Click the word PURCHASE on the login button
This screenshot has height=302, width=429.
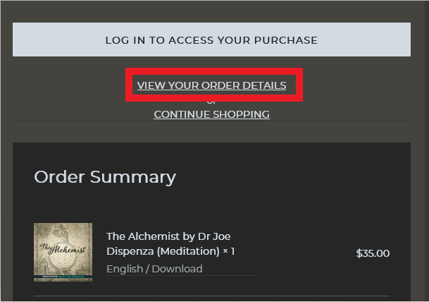(288, 40)
